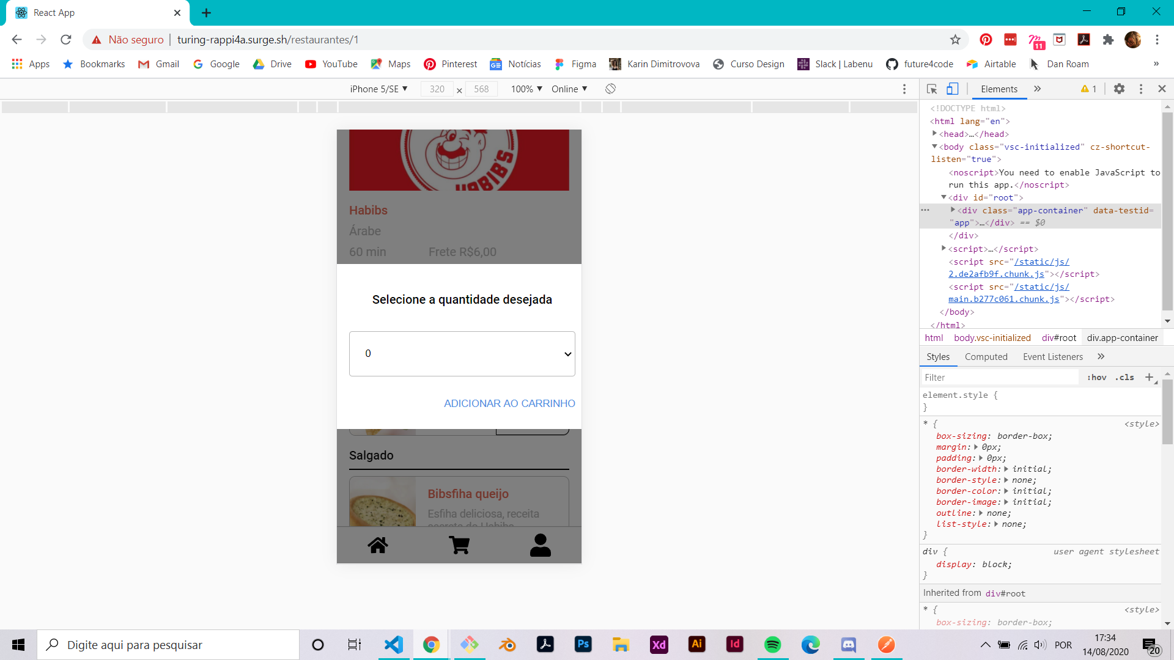
Task: Open the Event Listeners tab
Action: [x=1052, y=357]
